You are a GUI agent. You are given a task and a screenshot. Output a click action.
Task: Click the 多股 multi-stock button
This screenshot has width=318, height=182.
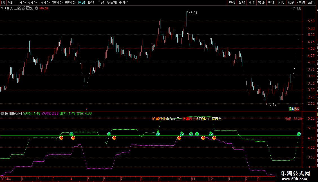(251, 3)
